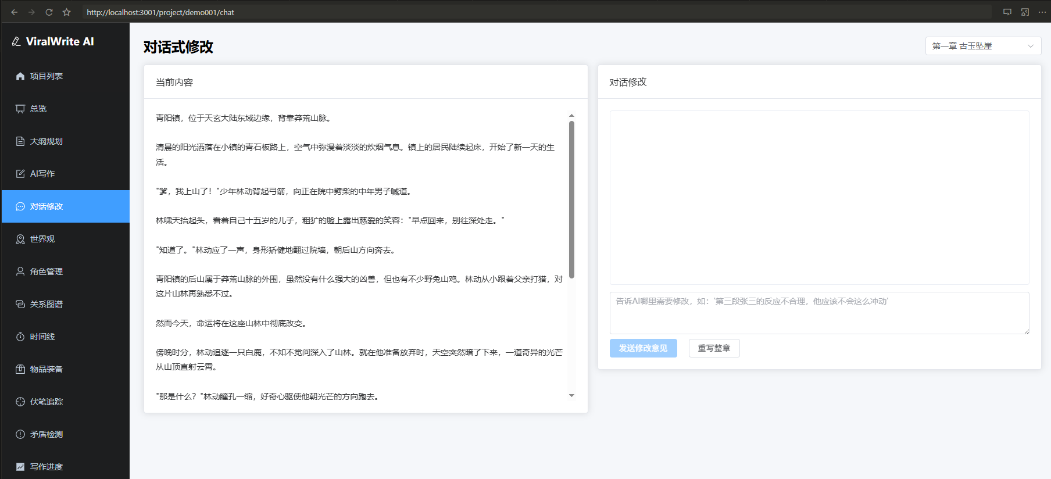This screenshot has height=479, width=1051.
Task: Click the chat bubble icon beside 对话修改
Action: pyautogui.click(x=20, y=206)
